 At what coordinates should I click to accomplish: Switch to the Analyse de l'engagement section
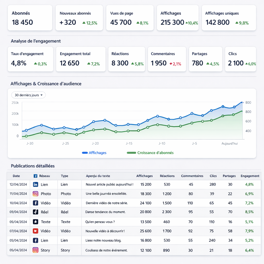35,41
